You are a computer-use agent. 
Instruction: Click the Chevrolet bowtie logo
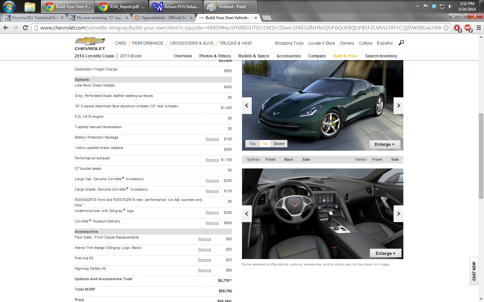(90, 44)
